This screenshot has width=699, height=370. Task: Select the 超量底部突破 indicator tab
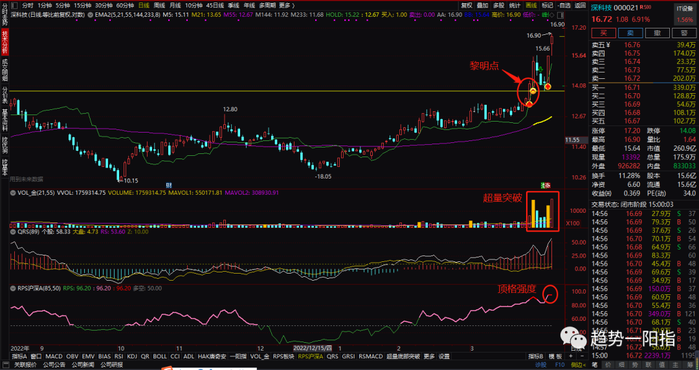[x=403, y=356]
